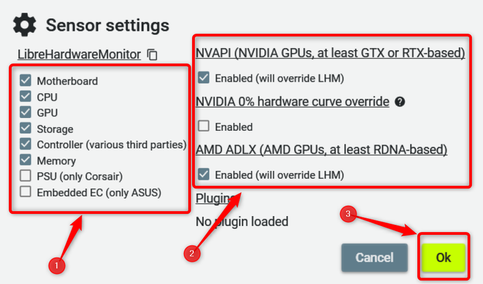Click the NVAPI (NVIDIA GPUs) heading link
The image size is (483, 284).
[x=330, y=53]
